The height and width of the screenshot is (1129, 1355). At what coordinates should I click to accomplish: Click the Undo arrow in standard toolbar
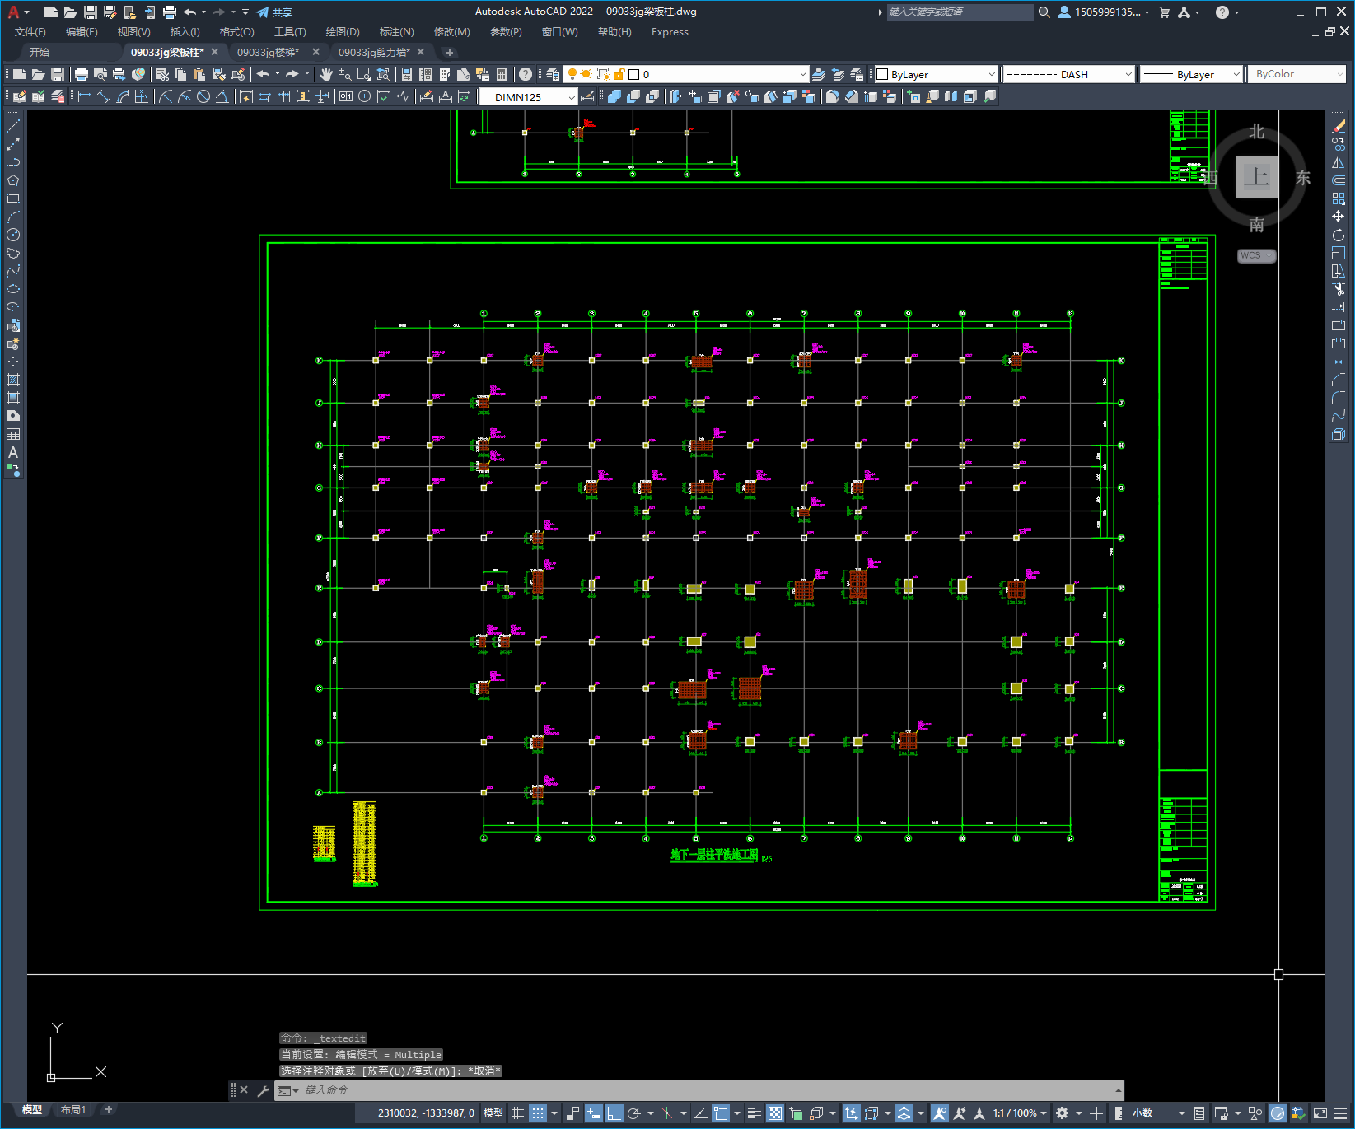263,74
